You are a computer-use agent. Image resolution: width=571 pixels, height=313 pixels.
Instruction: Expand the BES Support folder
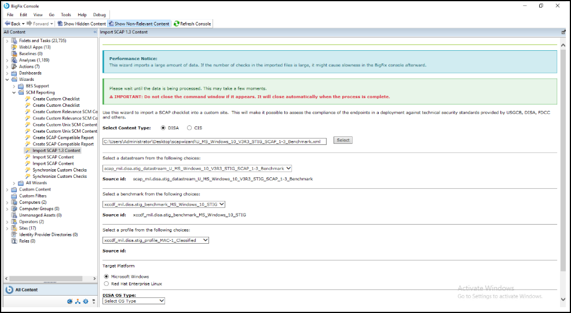[x=14, y=86]
